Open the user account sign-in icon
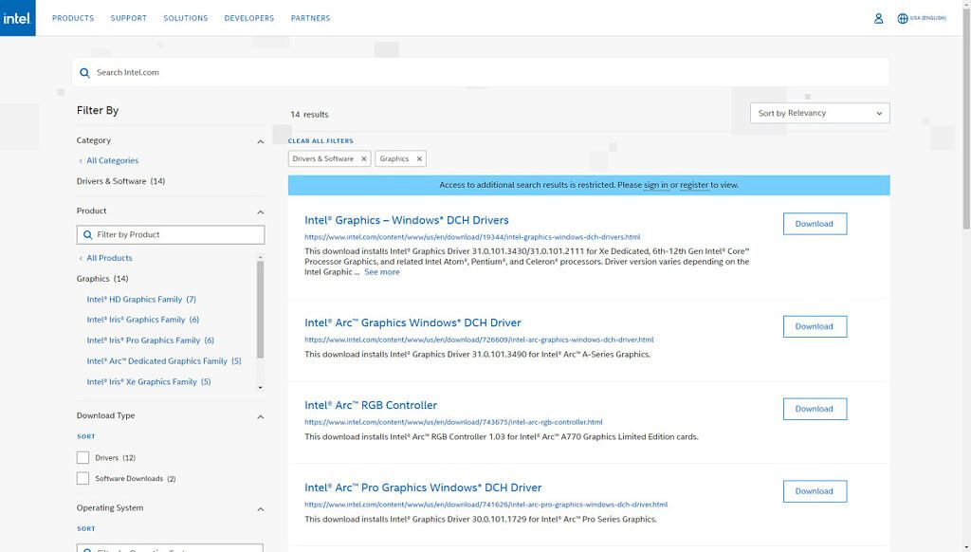This screenshot has width=971, height=552. click(x=878, y=18)
